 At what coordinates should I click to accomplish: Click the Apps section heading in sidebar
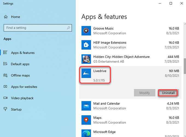point(7,39)
